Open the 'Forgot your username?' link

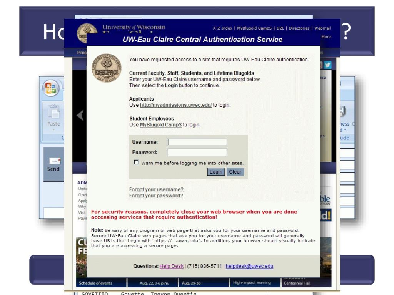[156, 190]
